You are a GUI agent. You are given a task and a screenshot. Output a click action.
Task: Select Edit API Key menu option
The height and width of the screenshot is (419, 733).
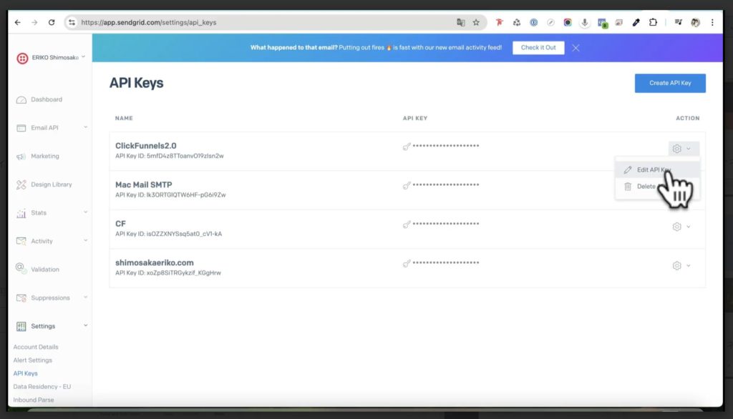pos(647,170)
